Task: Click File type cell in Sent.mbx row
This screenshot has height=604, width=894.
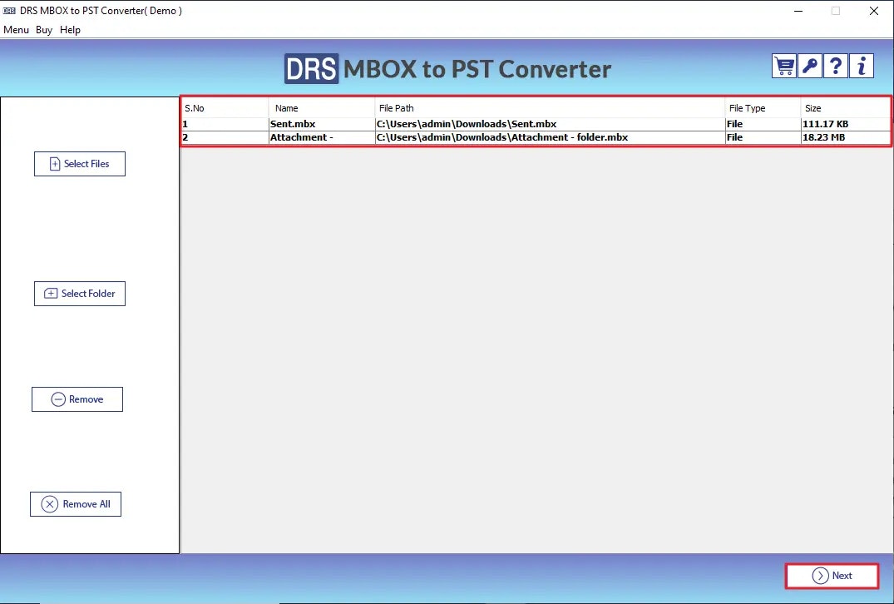Action: pos(763,124)
